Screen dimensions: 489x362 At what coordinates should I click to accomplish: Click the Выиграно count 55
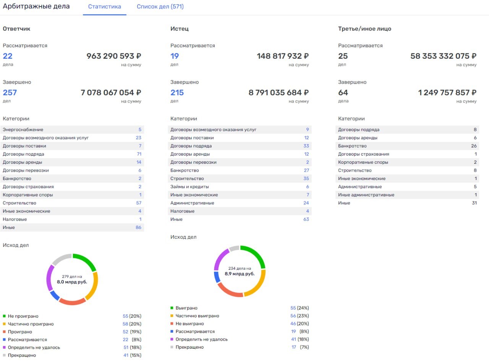[x=293, y=308]
